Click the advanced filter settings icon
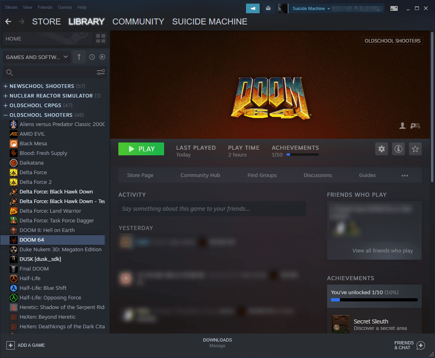435x358 pixels. point(101,72)
